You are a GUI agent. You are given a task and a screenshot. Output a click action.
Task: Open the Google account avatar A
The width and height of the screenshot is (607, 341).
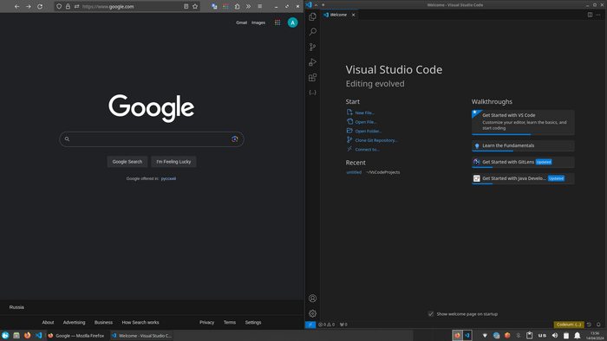pos(293,23)
